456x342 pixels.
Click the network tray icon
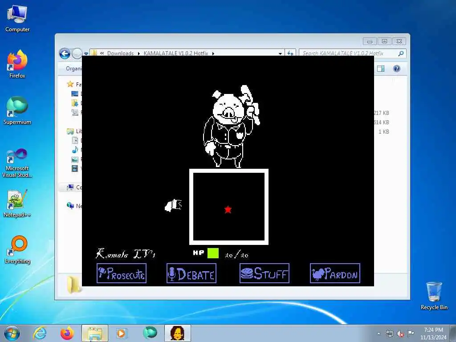(x=389, y=334)
